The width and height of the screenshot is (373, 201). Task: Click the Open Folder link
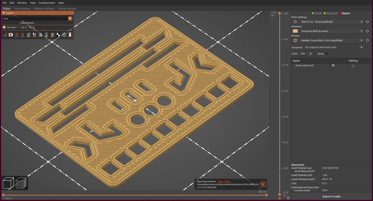(224, 182)
